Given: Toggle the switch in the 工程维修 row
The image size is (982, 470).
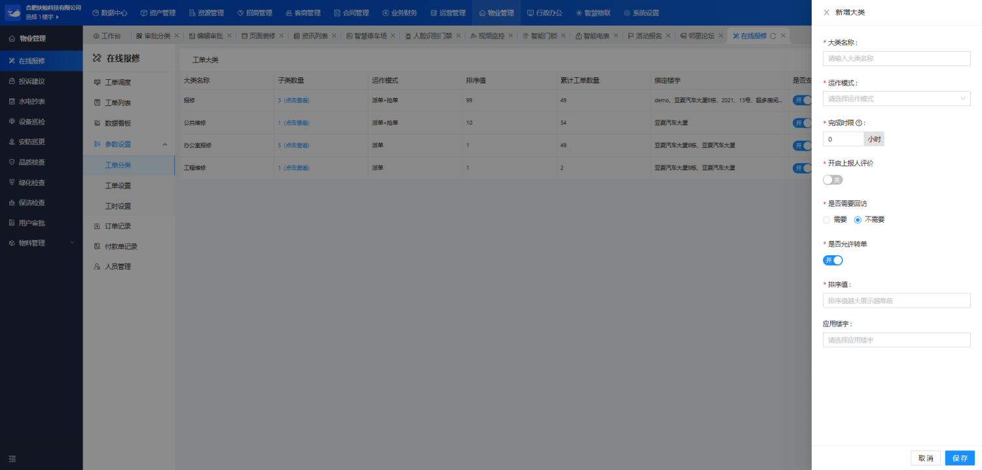Looking at the screenshot, I should pos(802,168).
